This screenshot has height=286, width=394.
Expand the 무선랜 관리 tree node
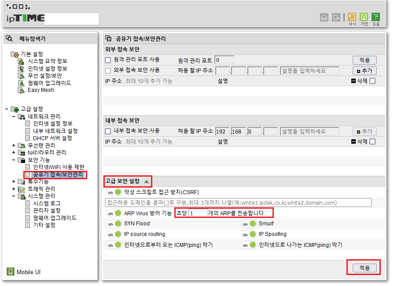point(14,145)
